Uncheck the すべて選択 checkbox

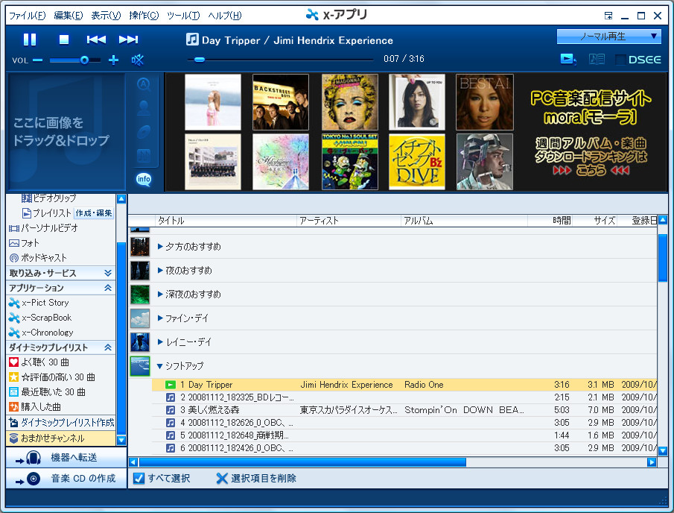click(139, 478)
